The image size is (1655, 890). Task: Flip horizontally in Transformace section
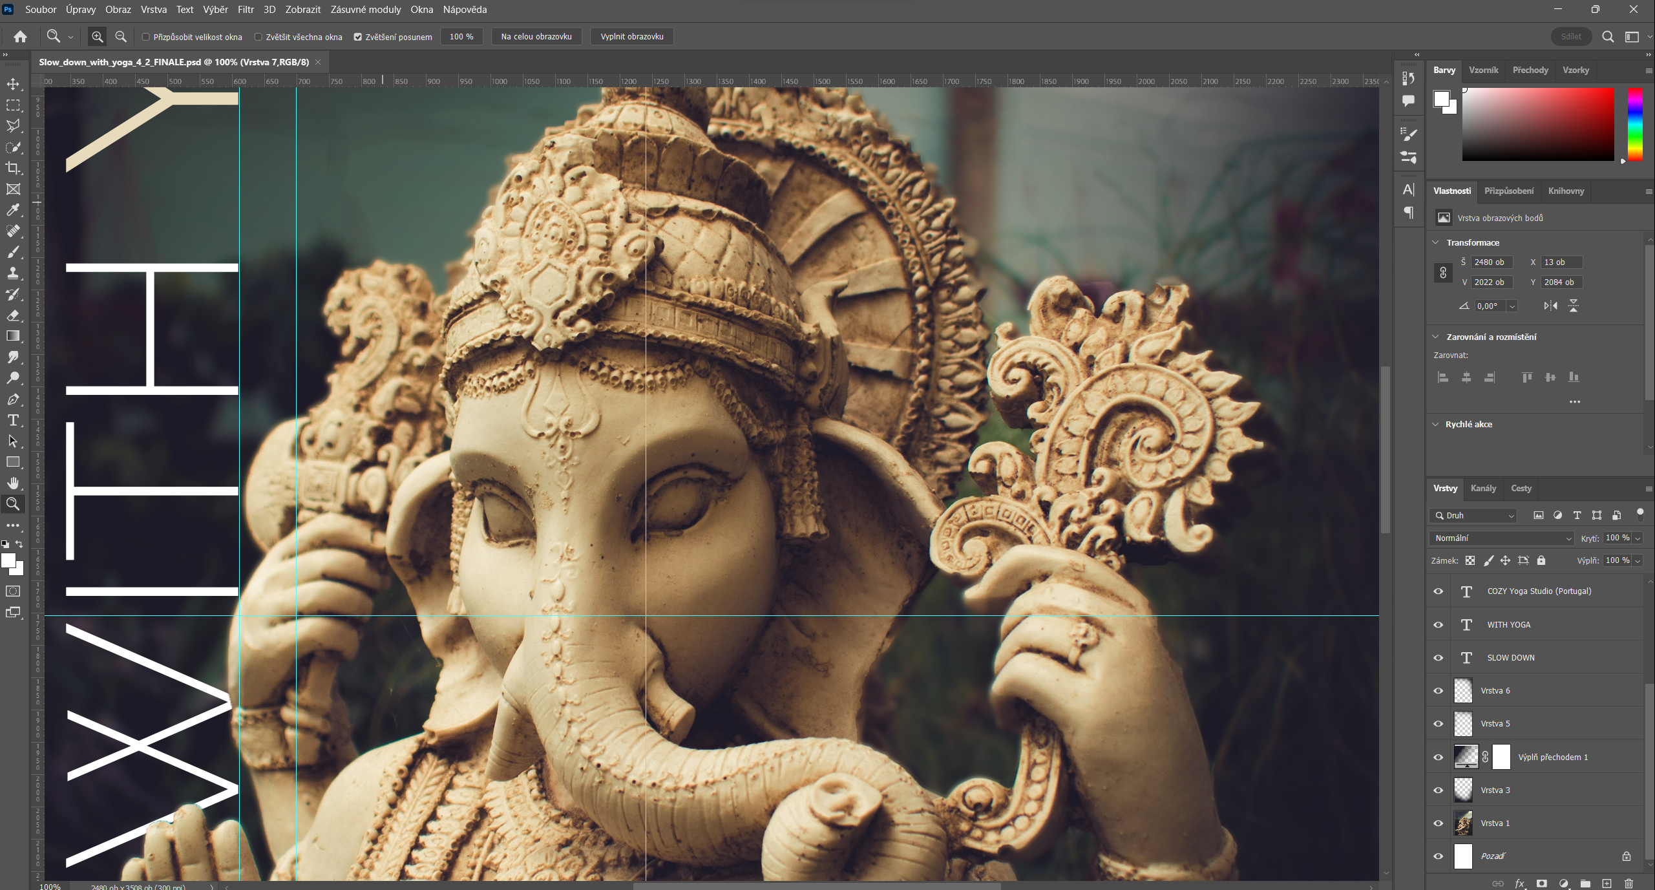click(x=1550, y=306)
